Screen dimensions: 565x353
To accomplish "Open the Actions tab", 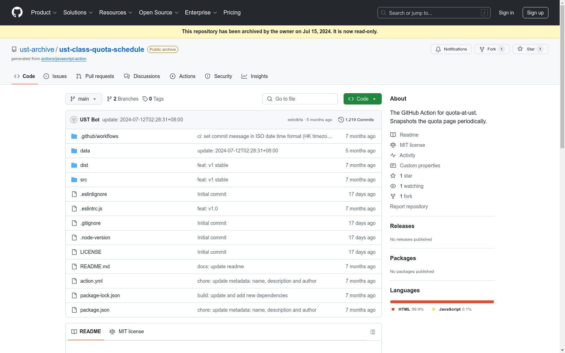I will click(x=183, y=76).
